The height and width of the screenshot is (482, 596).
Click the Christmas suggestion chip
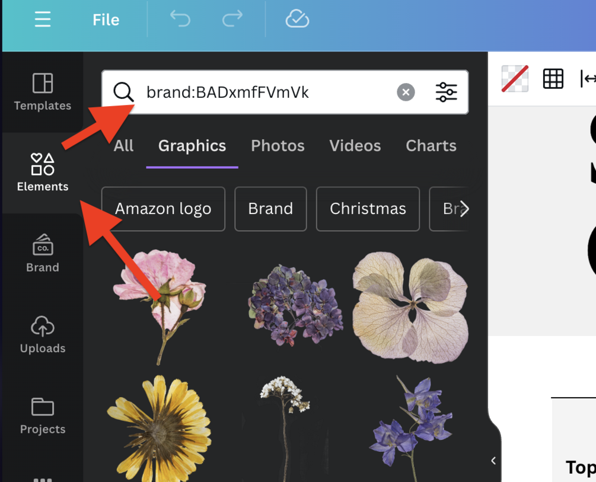tap(368, 209)
